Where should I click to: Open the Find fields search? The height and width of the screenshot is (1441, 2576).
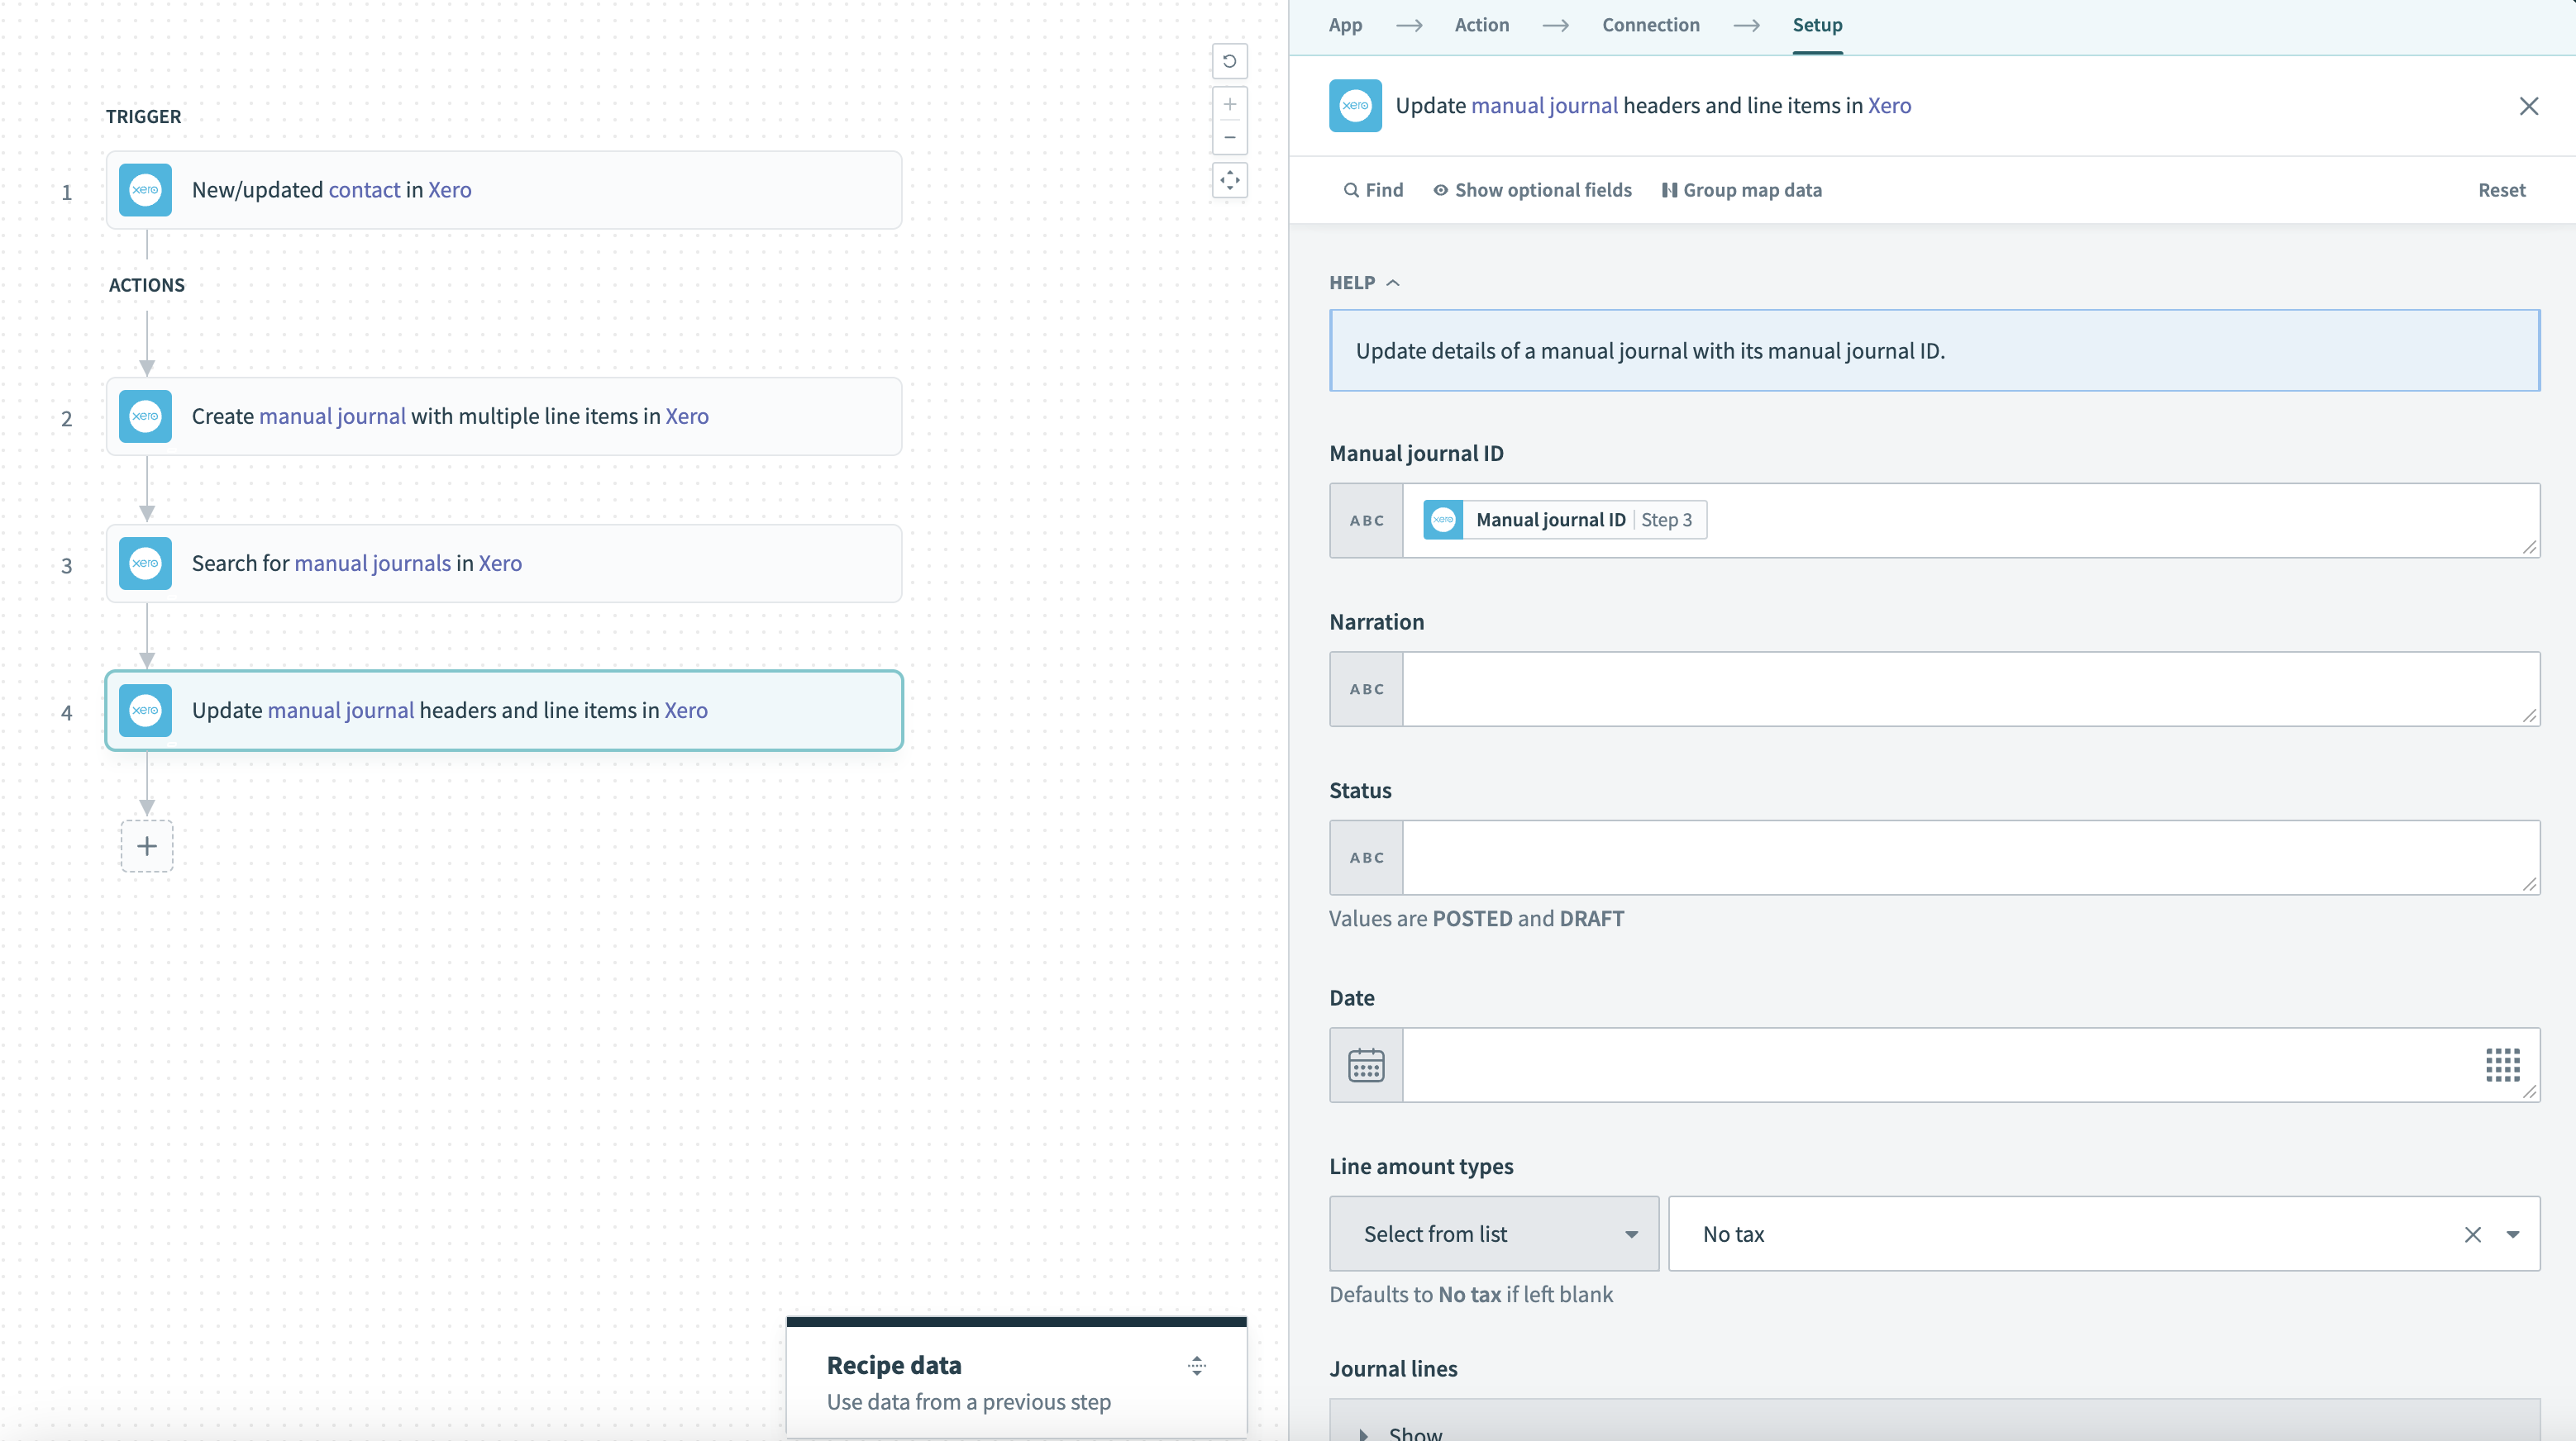(1373, 190)
